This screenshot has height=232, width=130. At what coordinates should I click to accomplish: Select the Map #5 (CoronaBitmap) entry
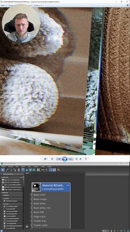point(12,182)
